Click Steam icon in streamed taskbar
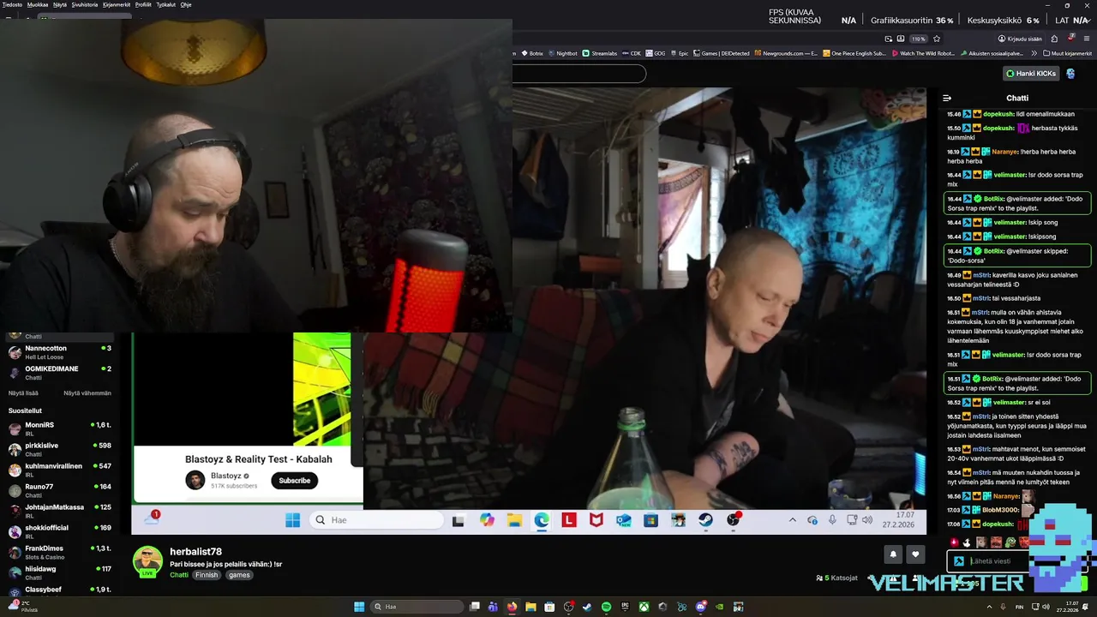Viewport: 1097px width, 617px height. coord(705,520)
